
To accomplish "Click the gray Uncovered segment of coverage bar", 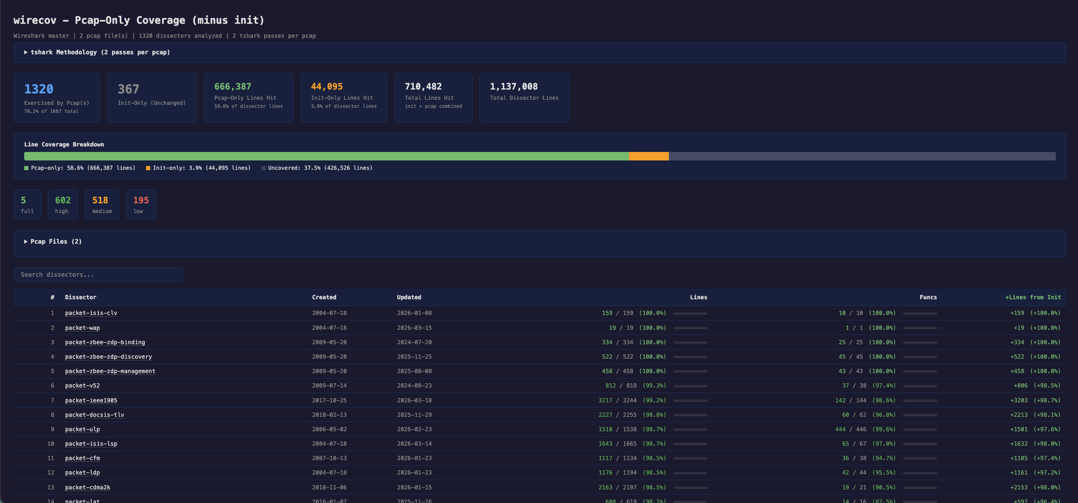I will point(862,156).
